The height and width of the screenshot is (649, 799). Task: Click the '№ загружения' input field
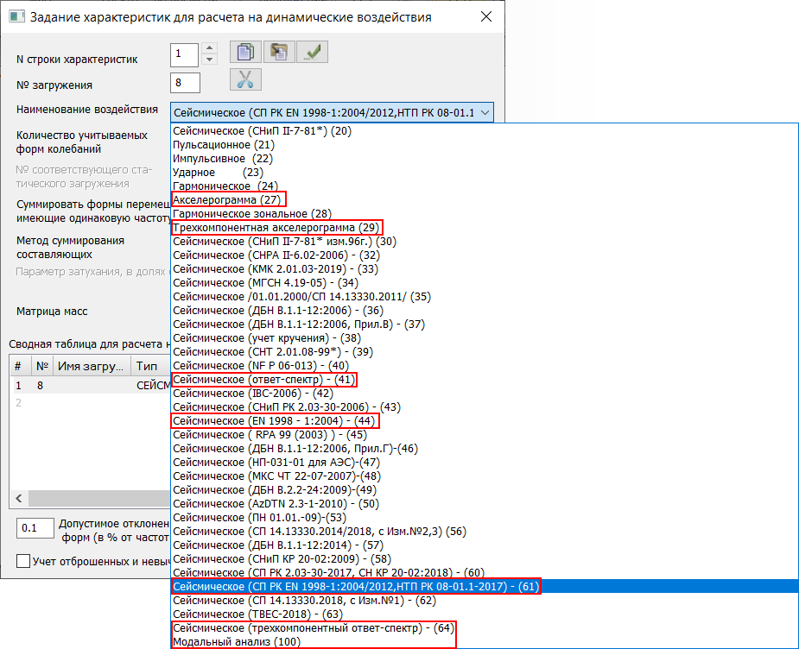(185, 83)
